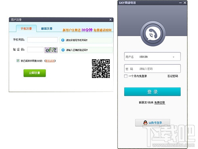Click the 30分钟 promotional banner text
Image resolution: width=198 pixels, height=149 pixels.
pyautogui.click(x=87, y=30)
